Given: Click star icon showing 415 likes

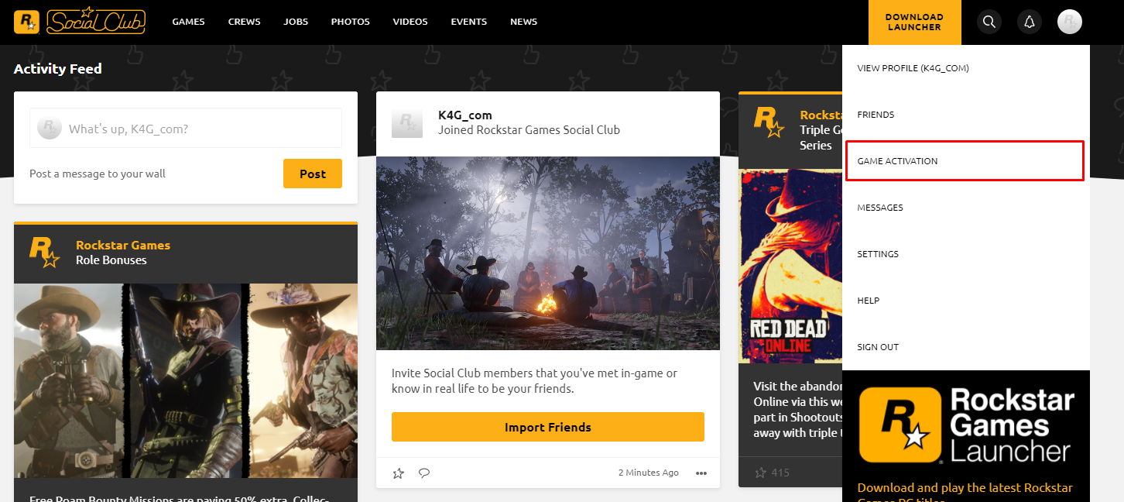Looking at the screenshot, I should [760, 472].
